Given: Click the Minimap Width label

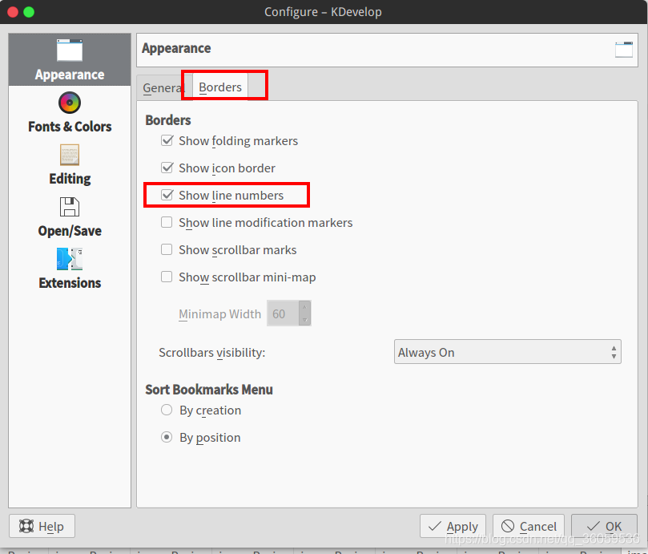Looking at the screenshot, I should point(219,314).
